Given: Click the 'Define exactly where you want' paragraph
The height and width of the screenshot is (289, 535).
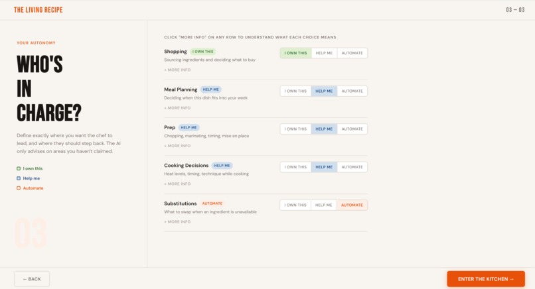Looking at the screenshot, I should click(x=68, y=143).
